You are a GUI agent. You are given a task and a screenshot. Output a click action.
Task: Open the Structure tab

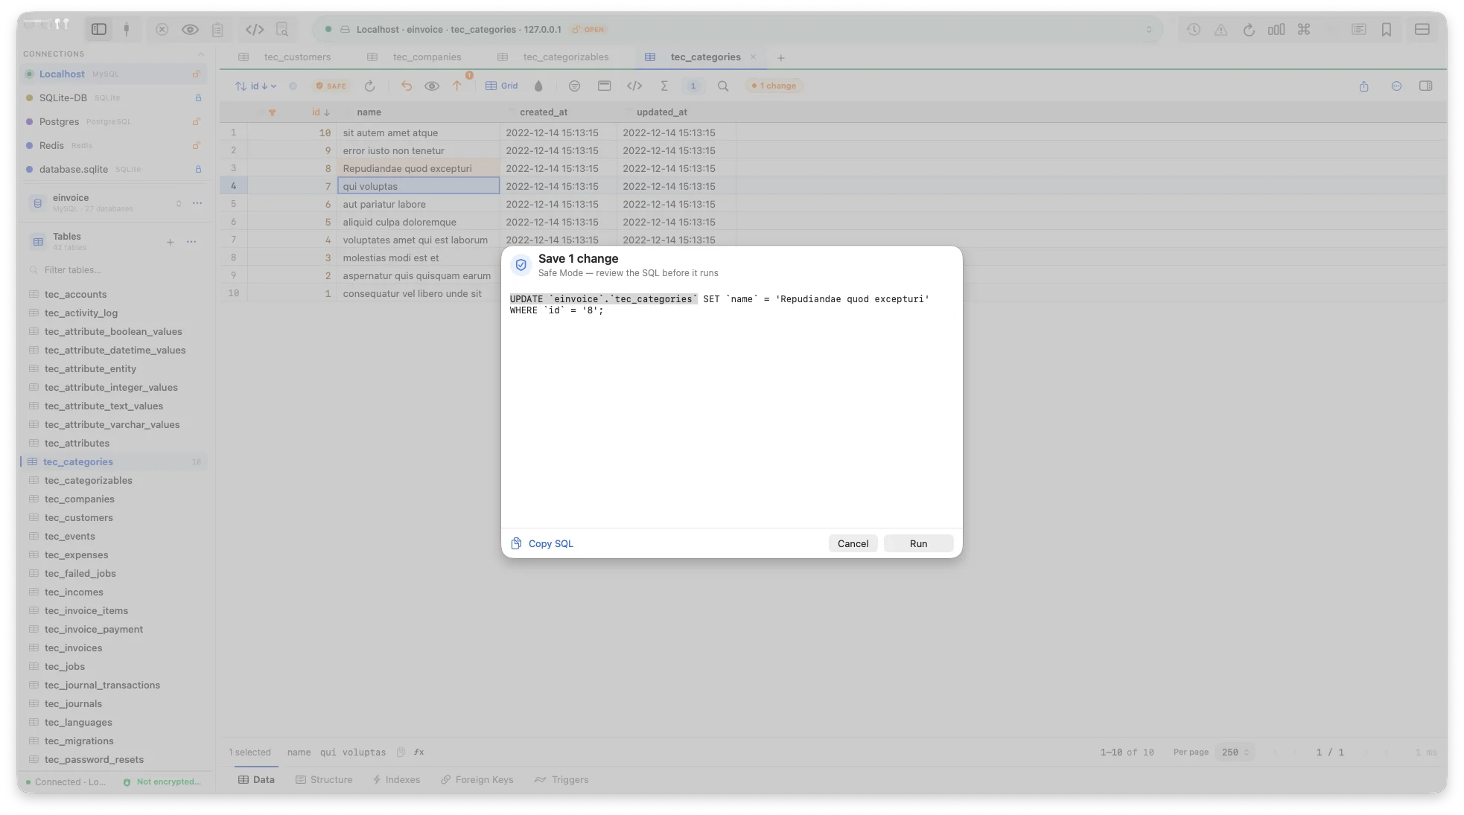324,779
